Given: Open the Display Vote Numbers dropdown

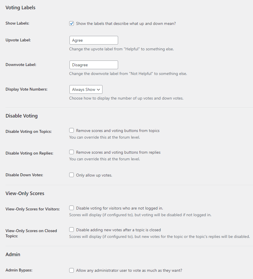Looking at the screenshot, I should [x=86, y=89].
